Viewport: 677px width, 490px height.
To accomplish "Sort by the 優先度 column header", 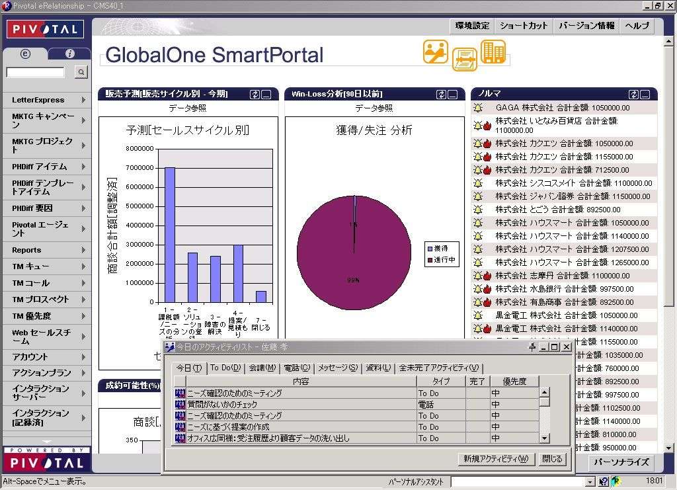I will tap(514, 381).
